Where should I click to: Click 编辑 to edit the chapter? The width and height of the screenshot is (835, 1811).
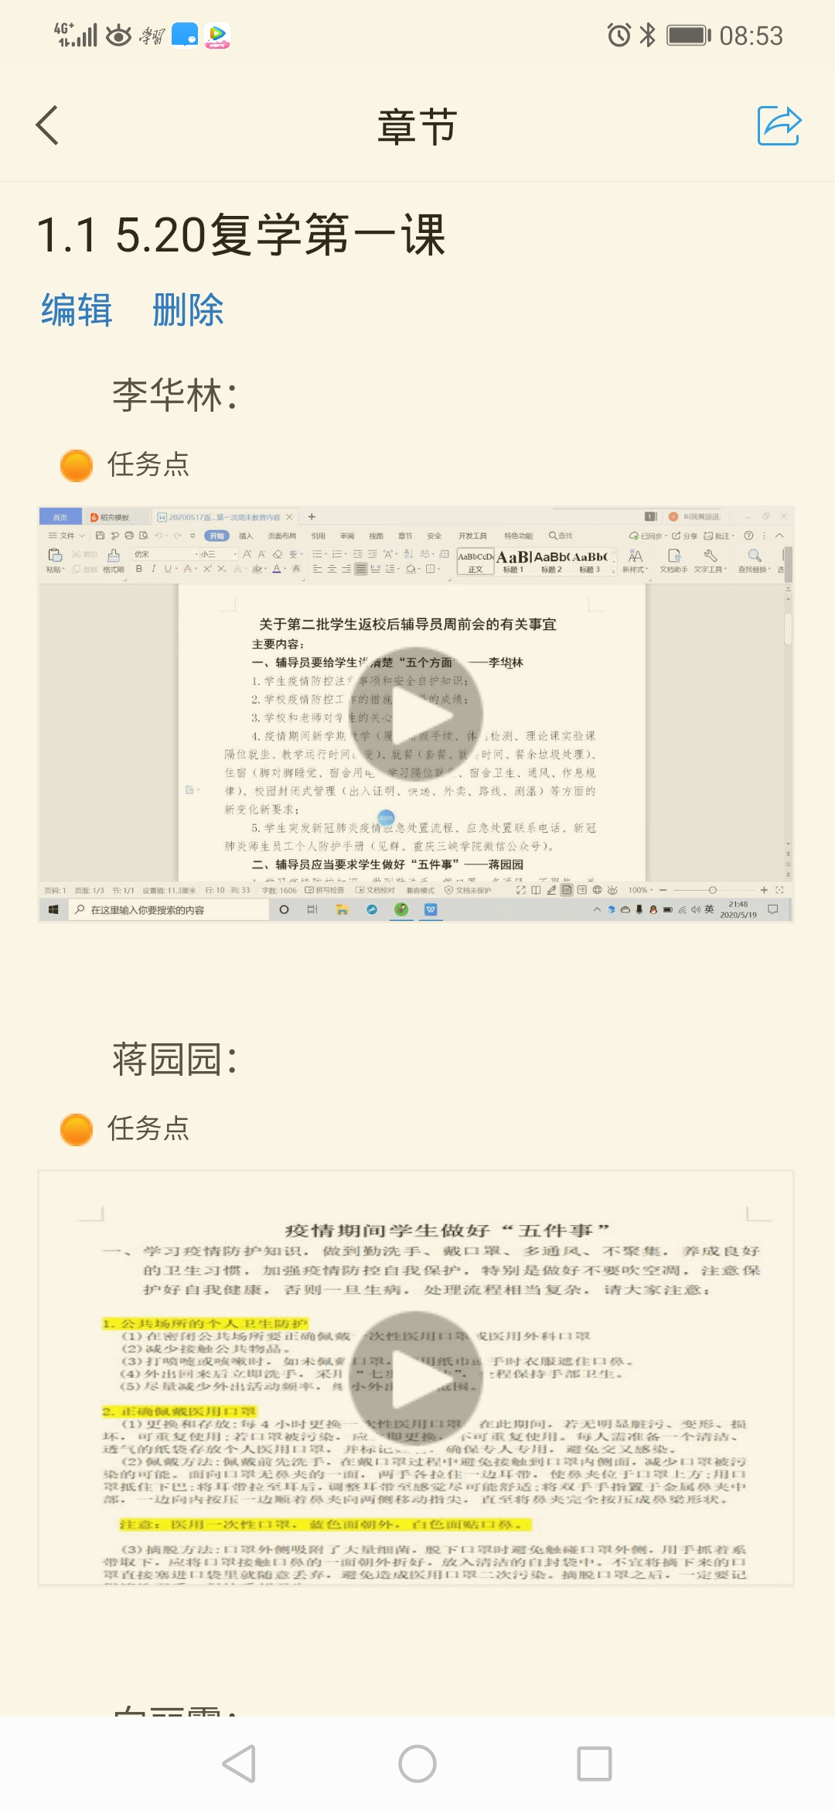pyautogui.click(x=77, y=310)
